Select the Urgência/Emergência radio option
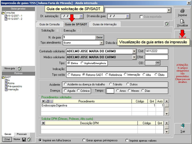192x144 pixels. [x=83, y=63]
